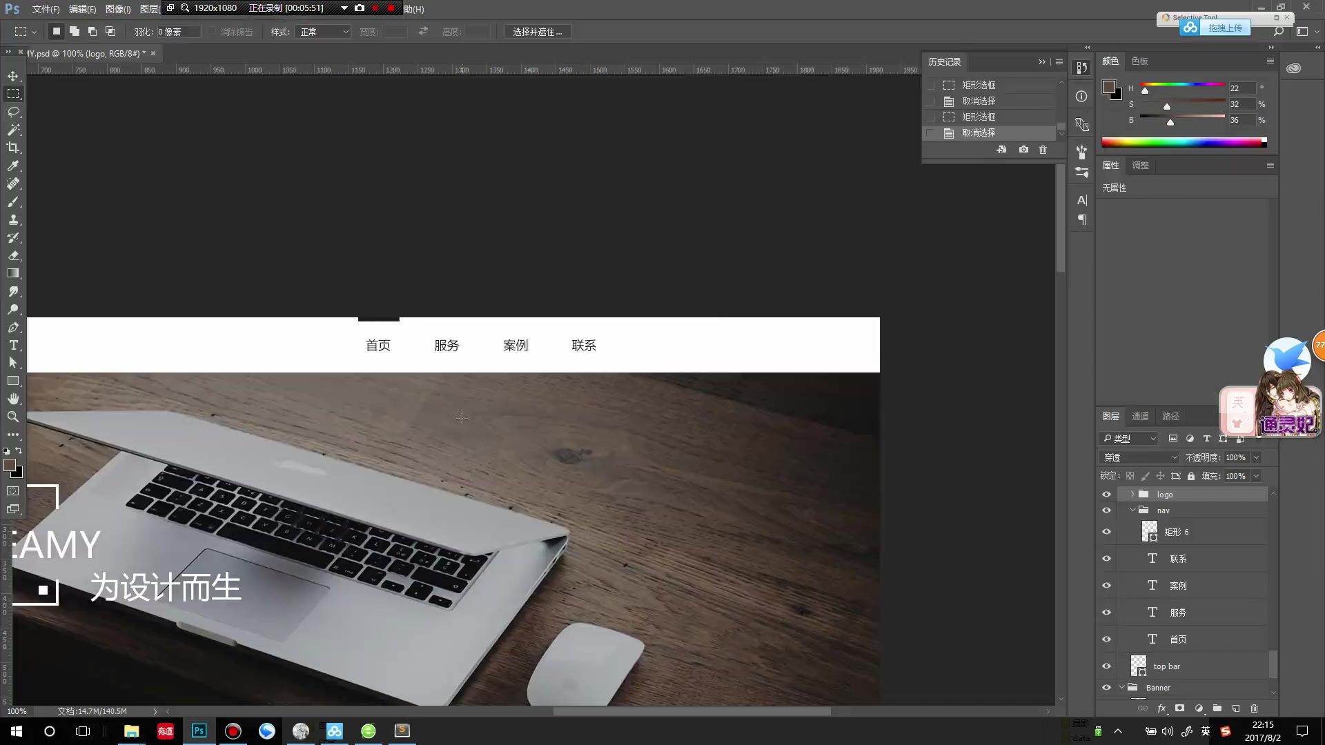Collapse the nav layer group

pyautogui.click(x=1132, y=510)
